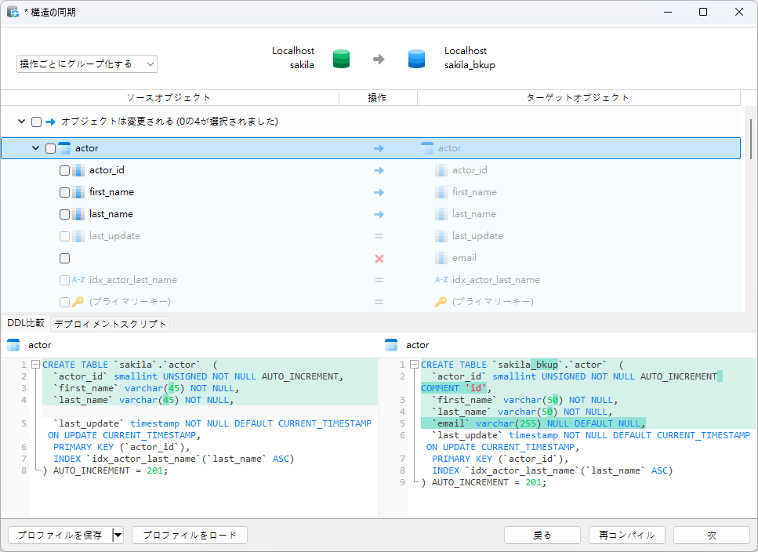Open the プロファイルを保存 dropdown arrow
This screenshot has height=552, width=758.
(x=118, y=535)
